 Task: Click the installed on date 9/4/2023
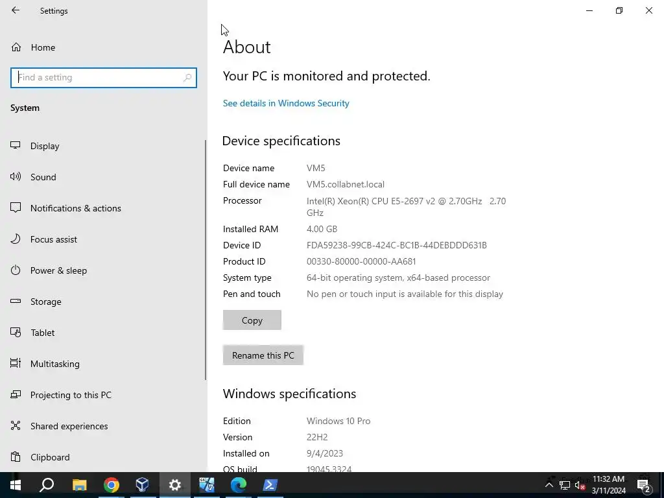[x=325, y=453]
